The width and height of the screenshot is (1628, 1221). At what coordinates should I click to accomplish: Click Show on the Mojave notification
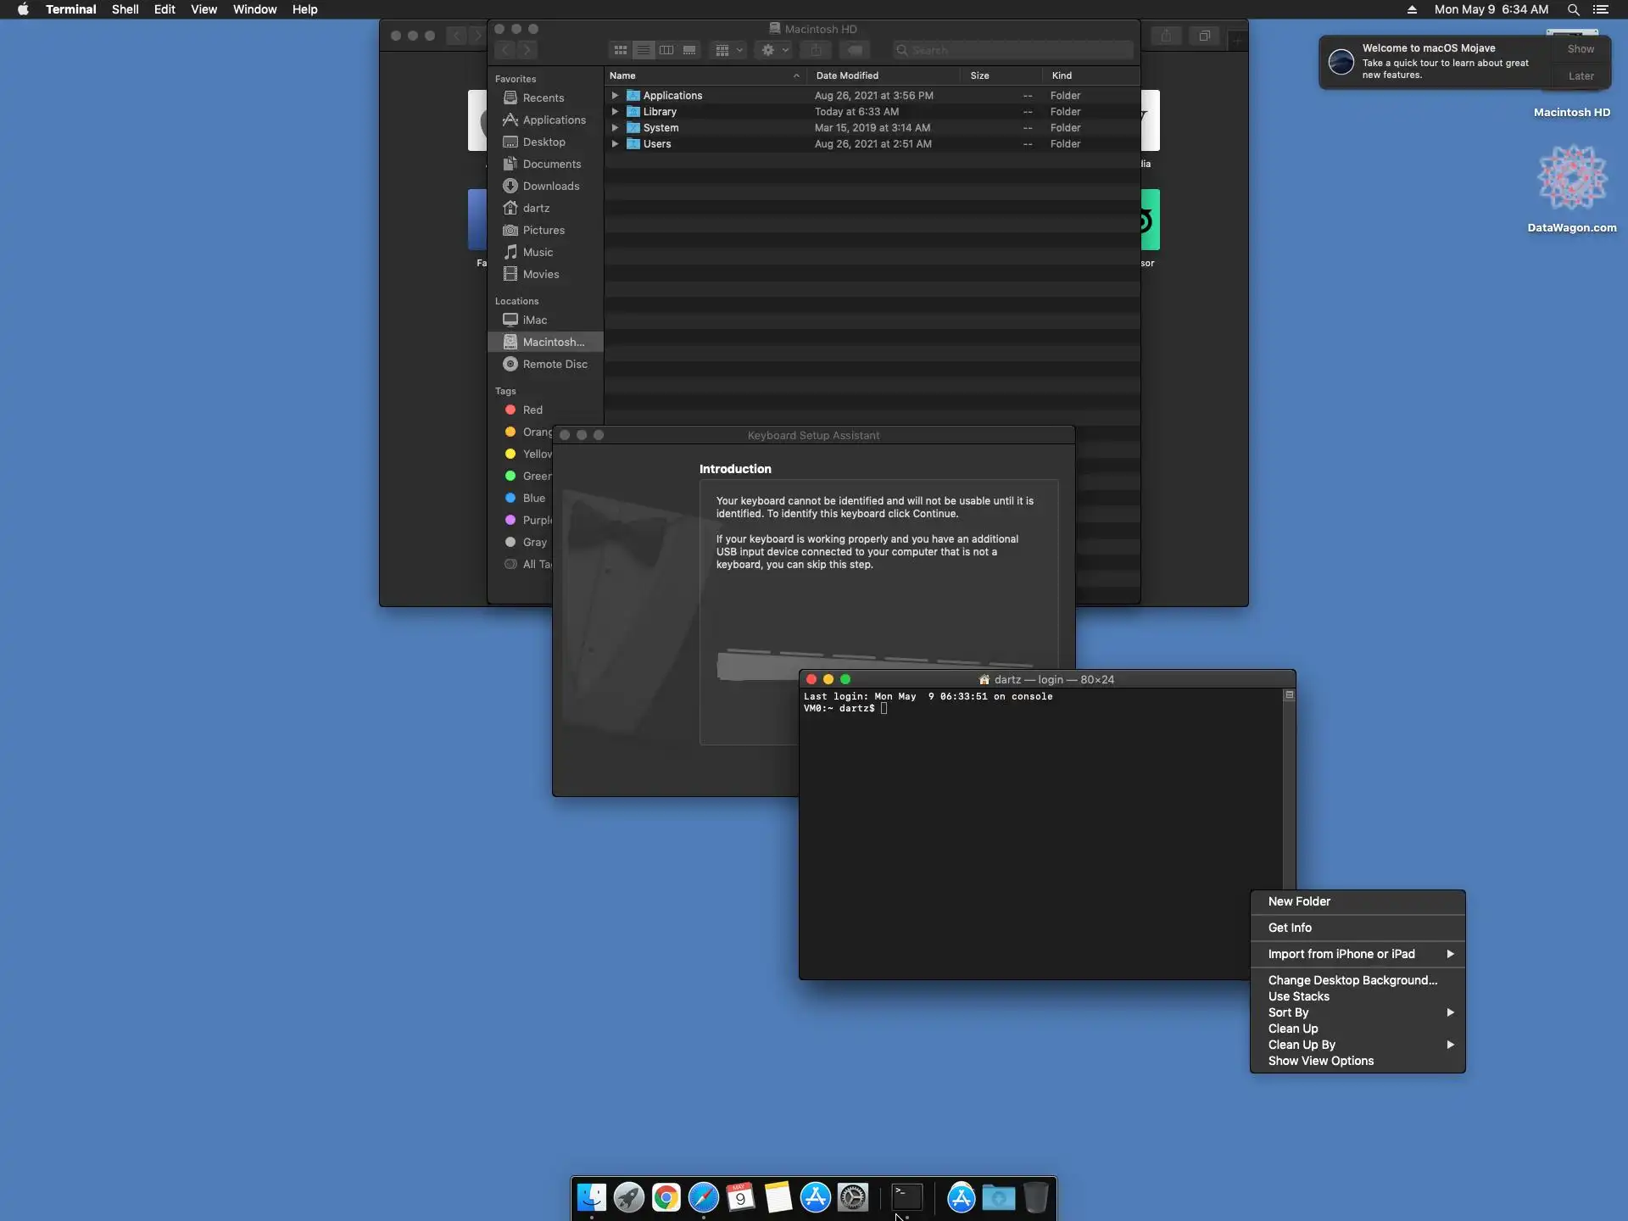tap(1581, 49)
